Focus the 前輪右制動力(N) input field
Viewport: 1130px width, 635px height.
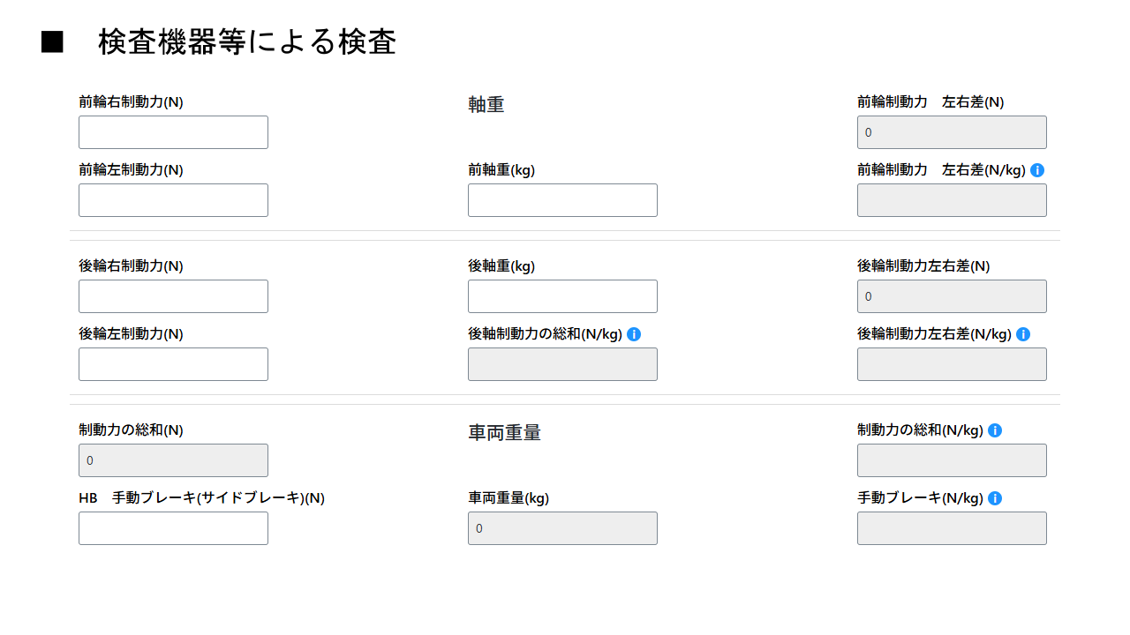click(173, 132)
